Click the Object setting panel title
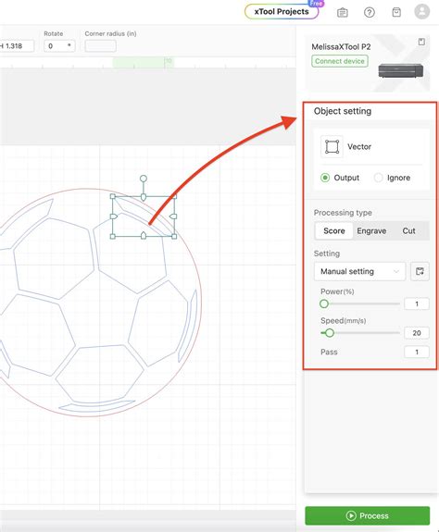Image resolution: width=439 pixels, height=532 pixels. click(x=343, y=111)
